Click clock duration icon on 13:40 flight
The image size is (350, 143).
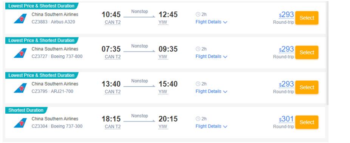click(198, 84)
